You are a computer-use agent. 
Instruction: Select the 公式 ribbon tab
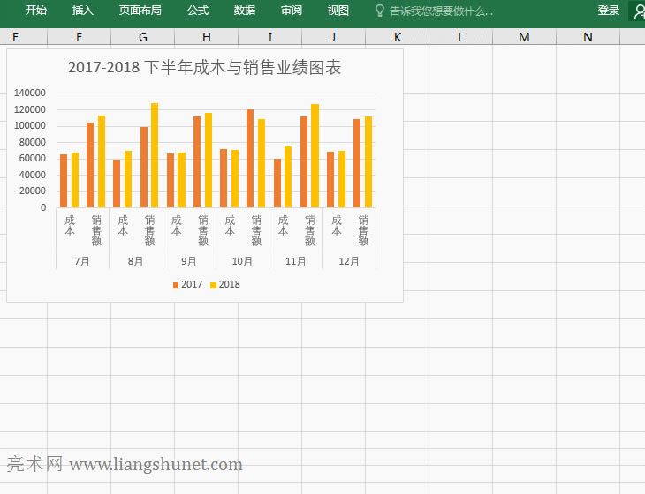198,11
